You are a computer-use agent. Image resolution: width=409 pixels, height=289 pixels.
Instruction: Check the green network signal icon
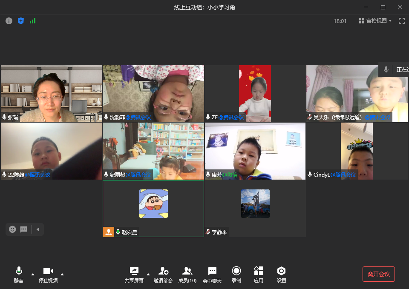pyautogui.click(x=33, y=21)
